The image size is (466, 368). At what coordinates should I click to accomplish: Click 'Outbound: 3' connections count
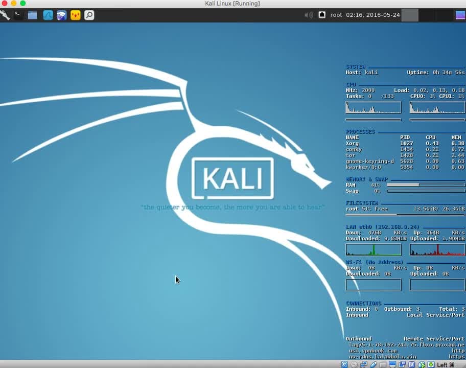(x=402, y=309)
